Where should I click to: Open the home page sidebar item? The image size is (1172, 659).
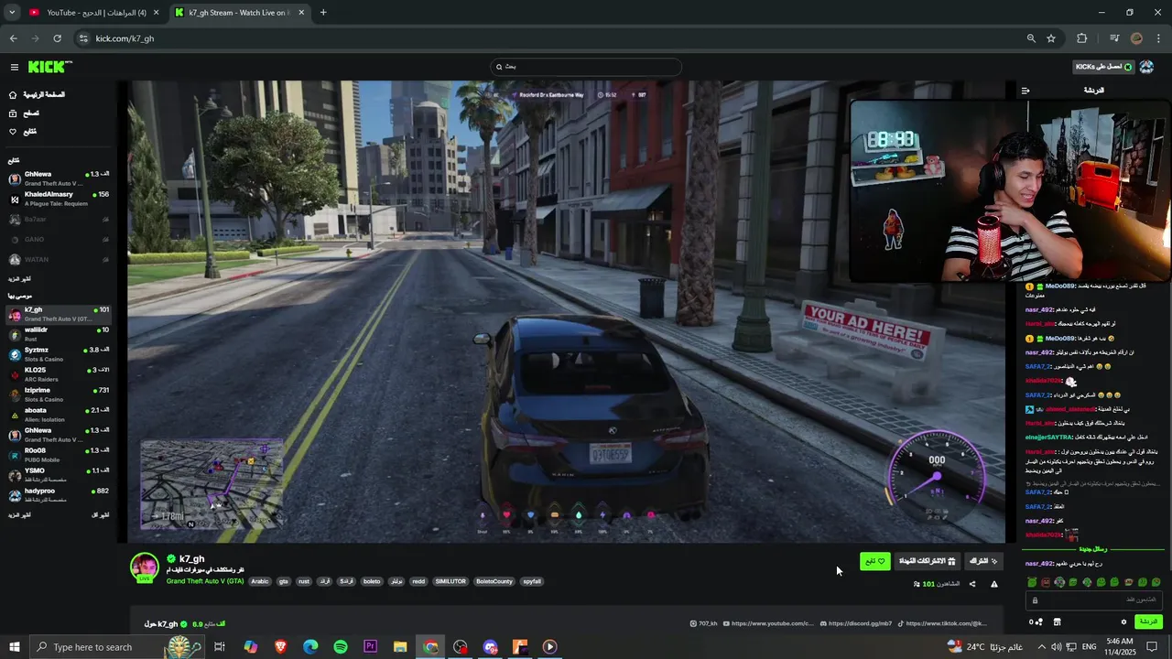(37, 95)
